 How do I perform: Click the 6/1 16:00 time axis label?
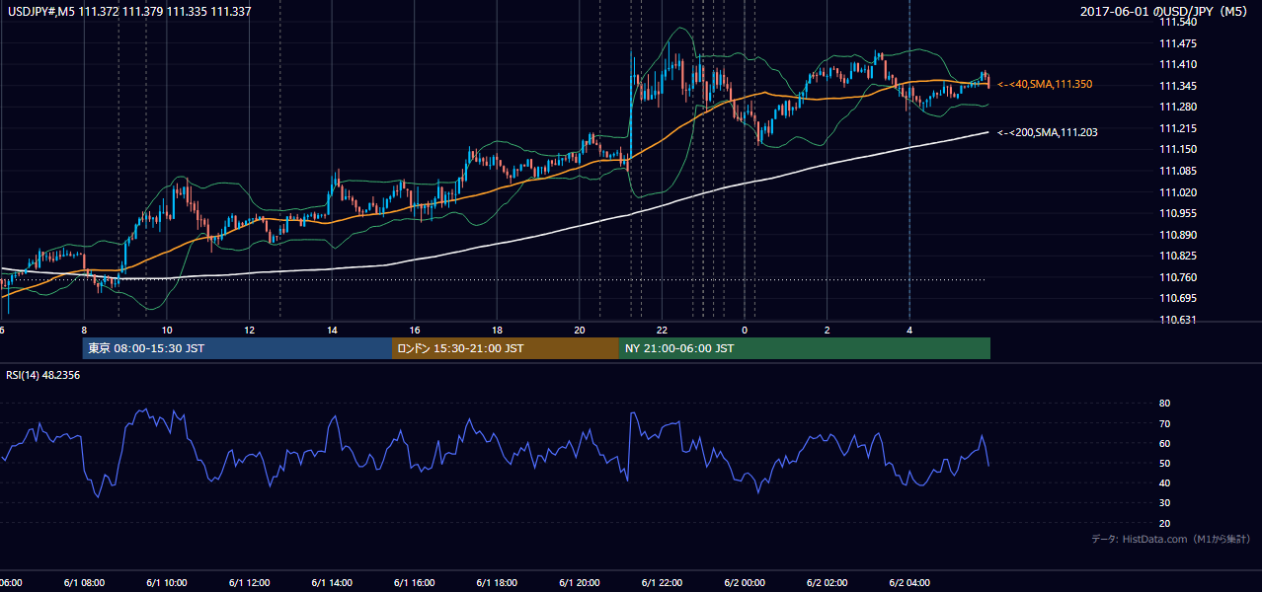coord(415,582)
